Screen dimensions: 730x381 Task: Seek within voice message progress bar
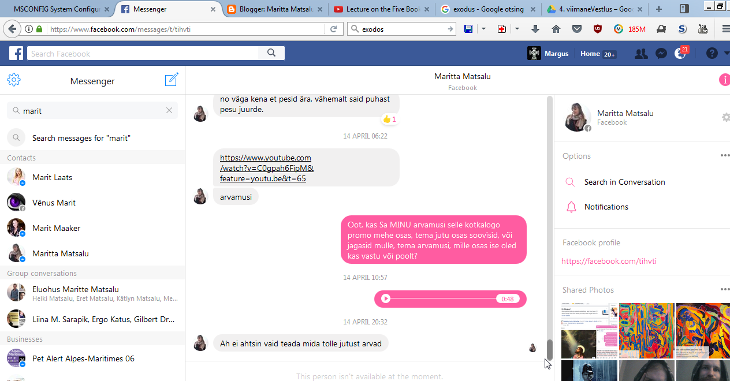click(444, 298)
